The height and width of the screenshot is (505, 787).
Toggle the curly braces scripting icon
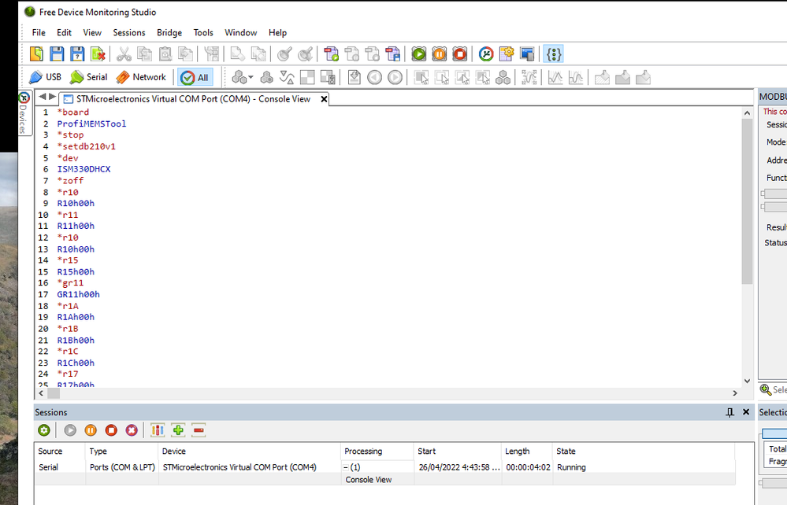pos(554,53)
